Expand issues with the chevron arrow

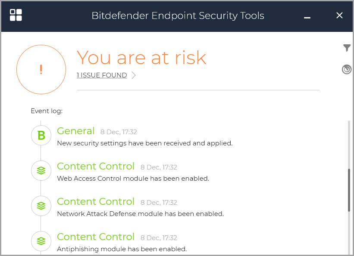tap(134, 75)
